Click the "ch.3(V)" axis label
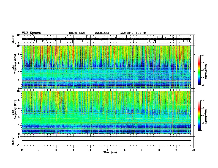The image size is (218, 168). click(13, 141)
